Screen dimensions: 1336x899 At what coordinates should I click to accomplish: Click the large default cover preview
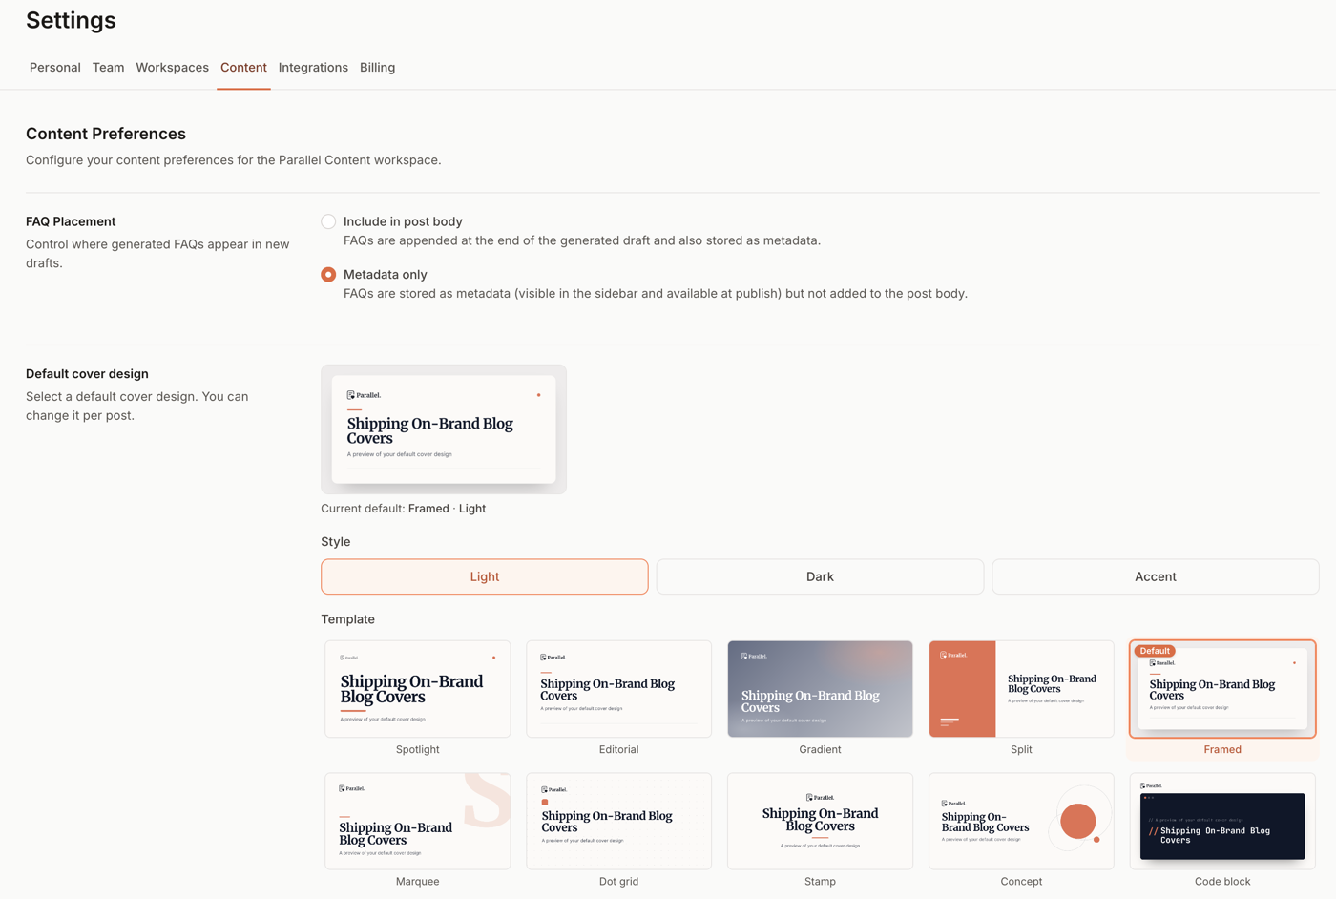pyautogui.click(x=444, y=429)
